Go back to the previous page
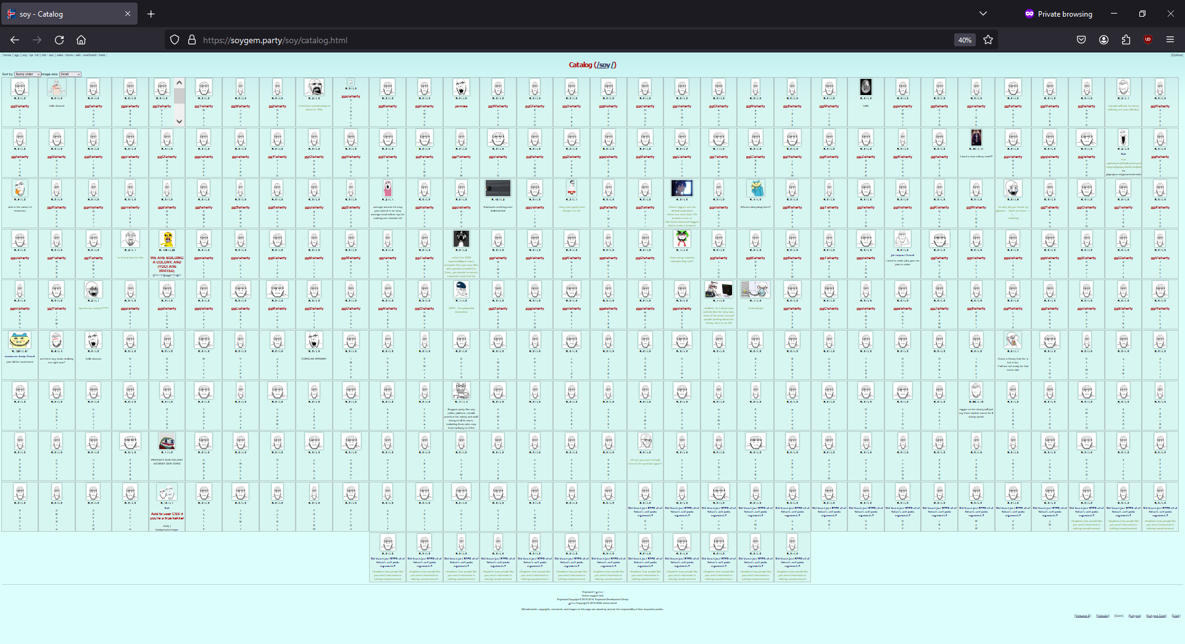This screenshot has height=644, width=1185. (15, 40)
